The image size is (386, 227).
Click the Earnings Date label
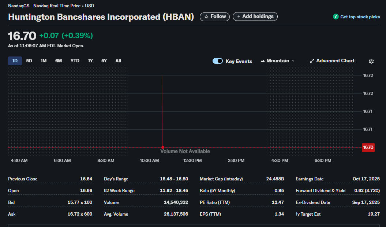[310, 179]
